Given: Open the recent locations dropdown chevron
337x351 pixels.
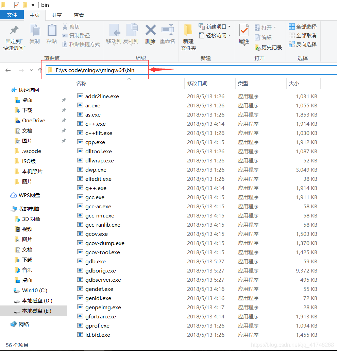Looking at the screenshot, I should click(31, 70).
